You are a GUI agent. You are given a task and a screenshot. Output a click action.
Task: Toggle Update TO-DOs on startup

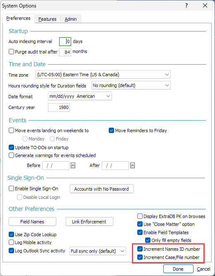tap(12, 148)
